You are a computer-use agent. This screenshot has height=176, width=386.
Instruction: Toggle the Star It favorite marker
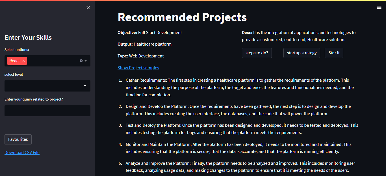tap(334, 53)
